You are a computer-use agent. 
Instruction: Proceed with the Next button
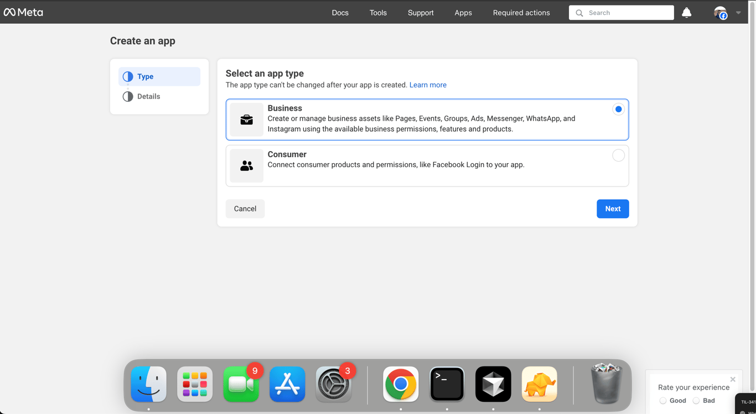pos(613,209)
